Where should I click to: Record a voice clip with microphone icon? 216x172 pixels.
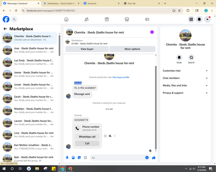coord(67,158)
